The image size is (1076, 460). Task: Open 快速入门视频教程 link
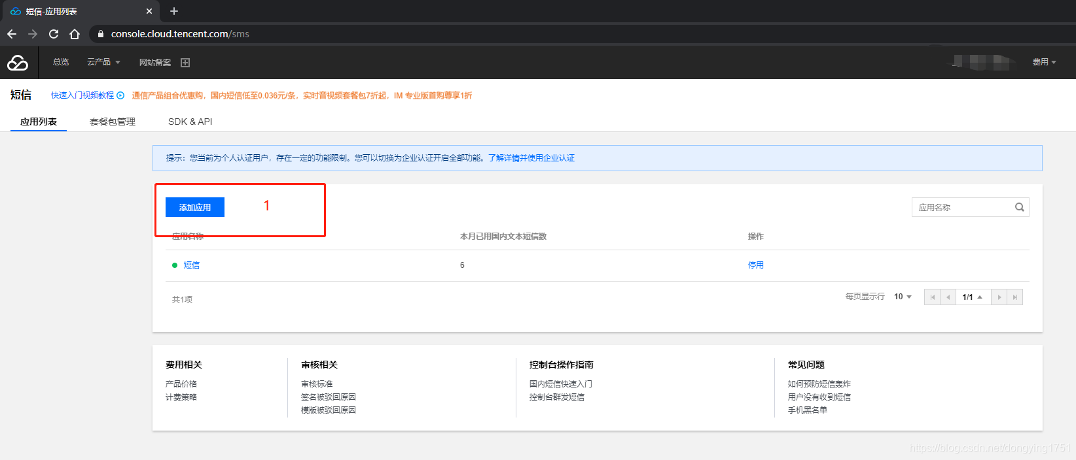pos(82,95)
